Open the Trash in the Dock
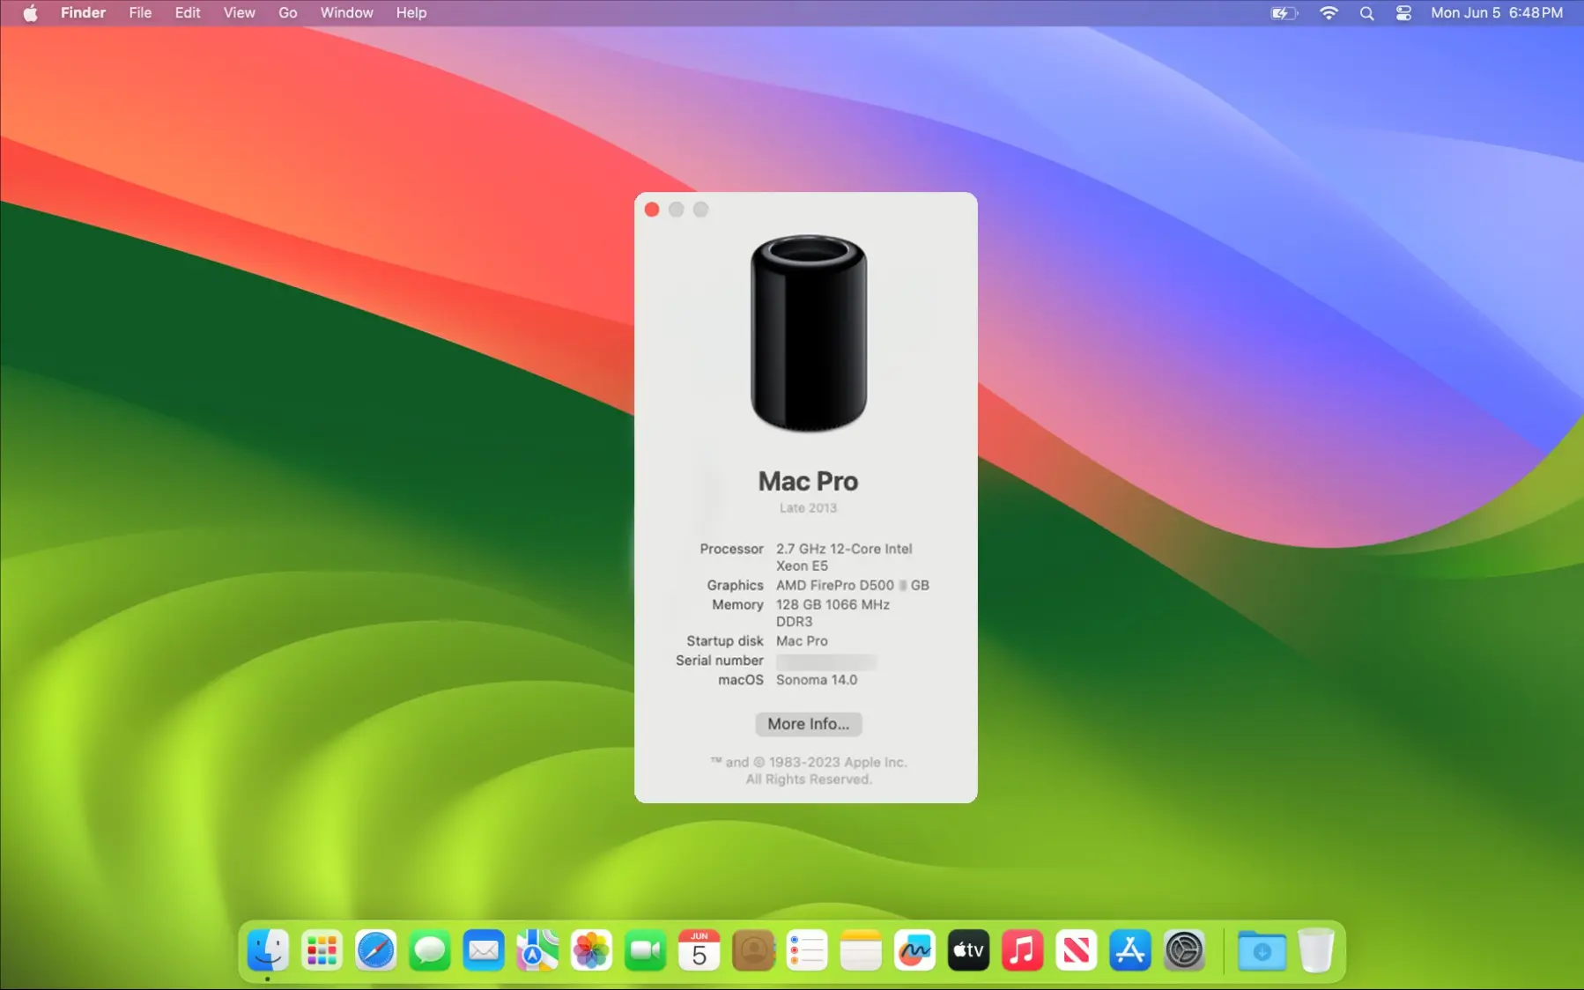This screenshot has width=1584, height=990. [1316, 951]
